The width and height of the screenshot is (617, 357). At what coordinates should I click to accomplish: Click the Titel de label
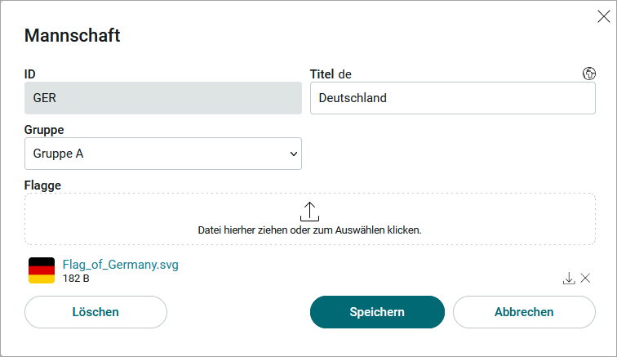click(x=331, y=74)
